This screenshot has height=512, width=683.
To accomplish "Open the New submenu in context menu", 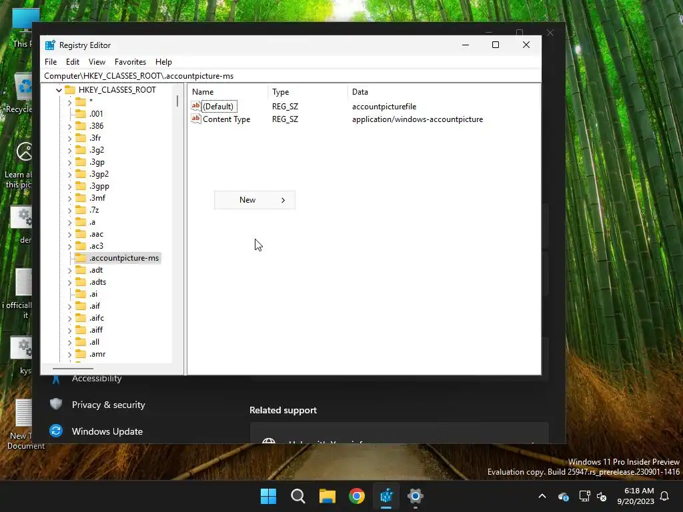I will pyautogui.click(x=254, y=200).
